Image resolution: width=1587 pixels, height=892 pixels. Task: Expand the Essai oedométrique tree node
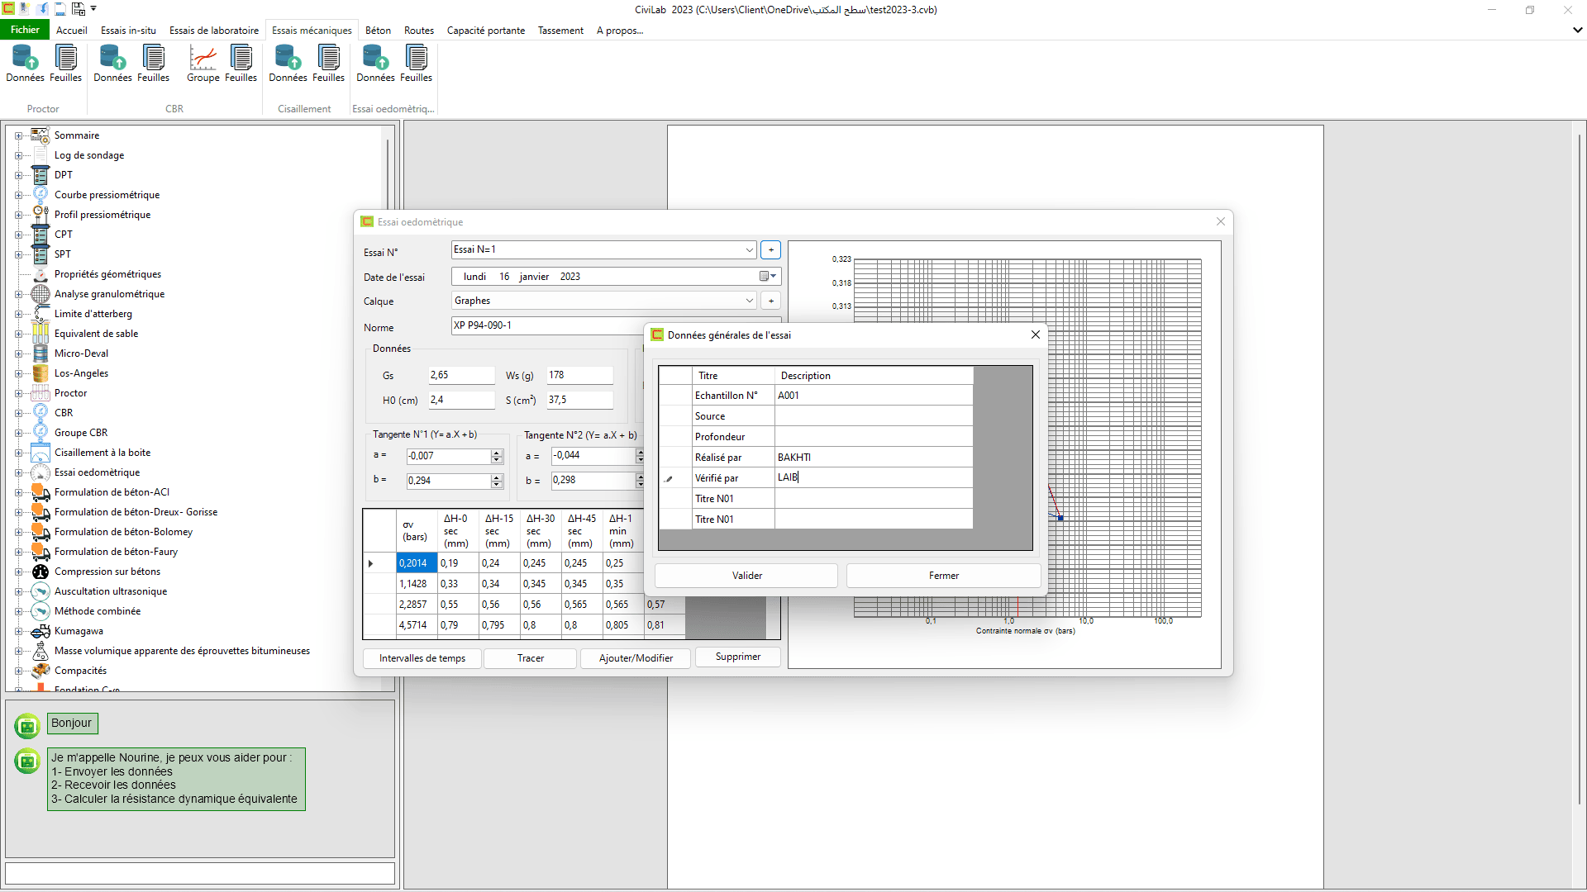pyautogui.click(x=18, y=472)
